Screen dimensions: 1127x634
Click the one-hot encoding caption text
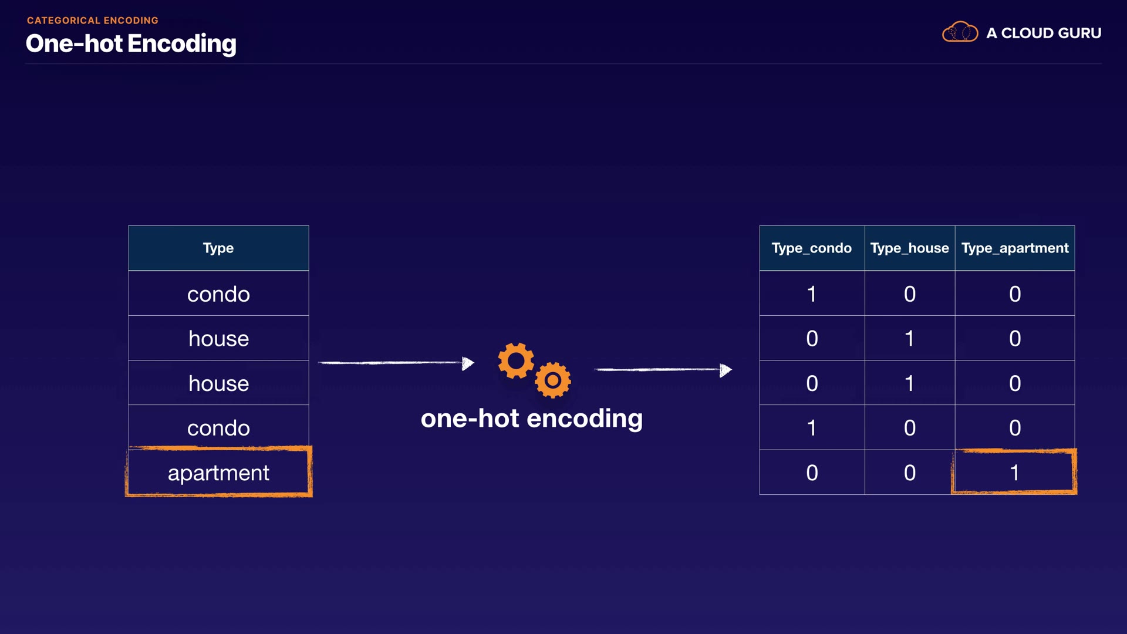point(532,419)
